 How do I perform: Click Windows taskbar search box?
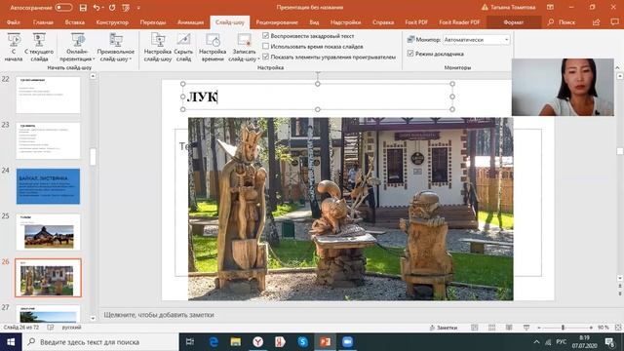tap(100, 342)
